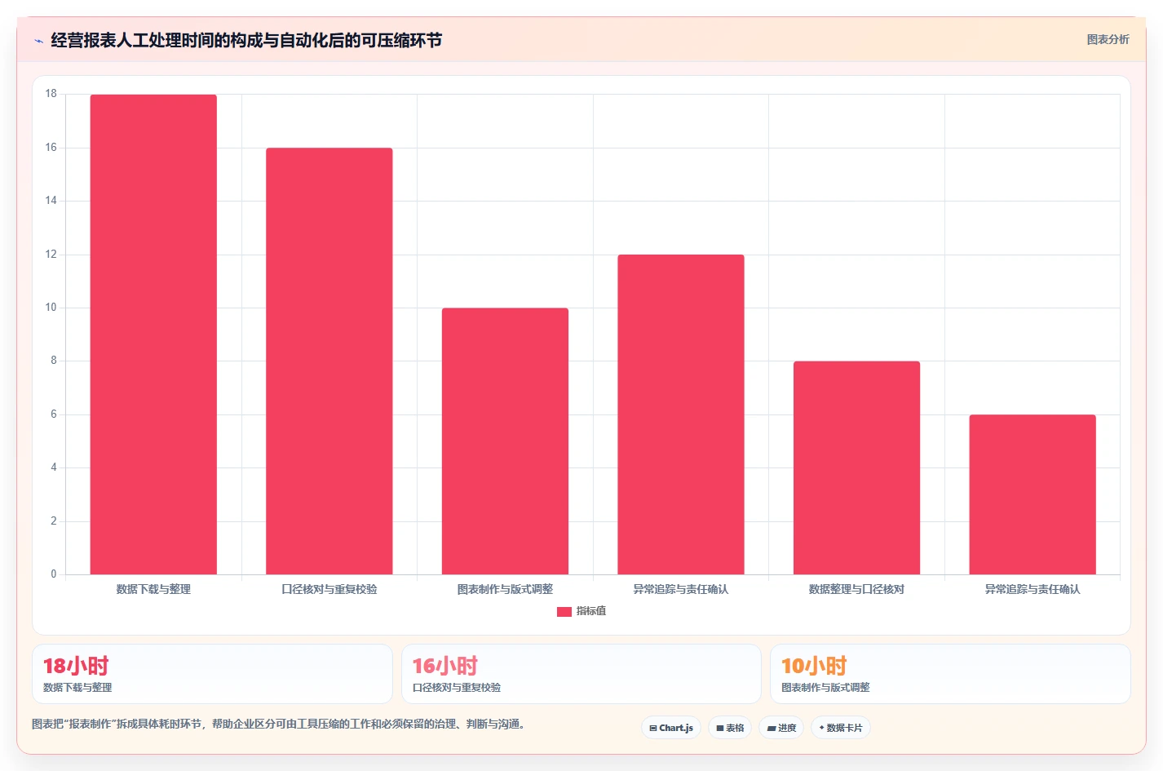Select the Chart.js tag chip
Viewport: 1163px width, 771px height.
671,728
